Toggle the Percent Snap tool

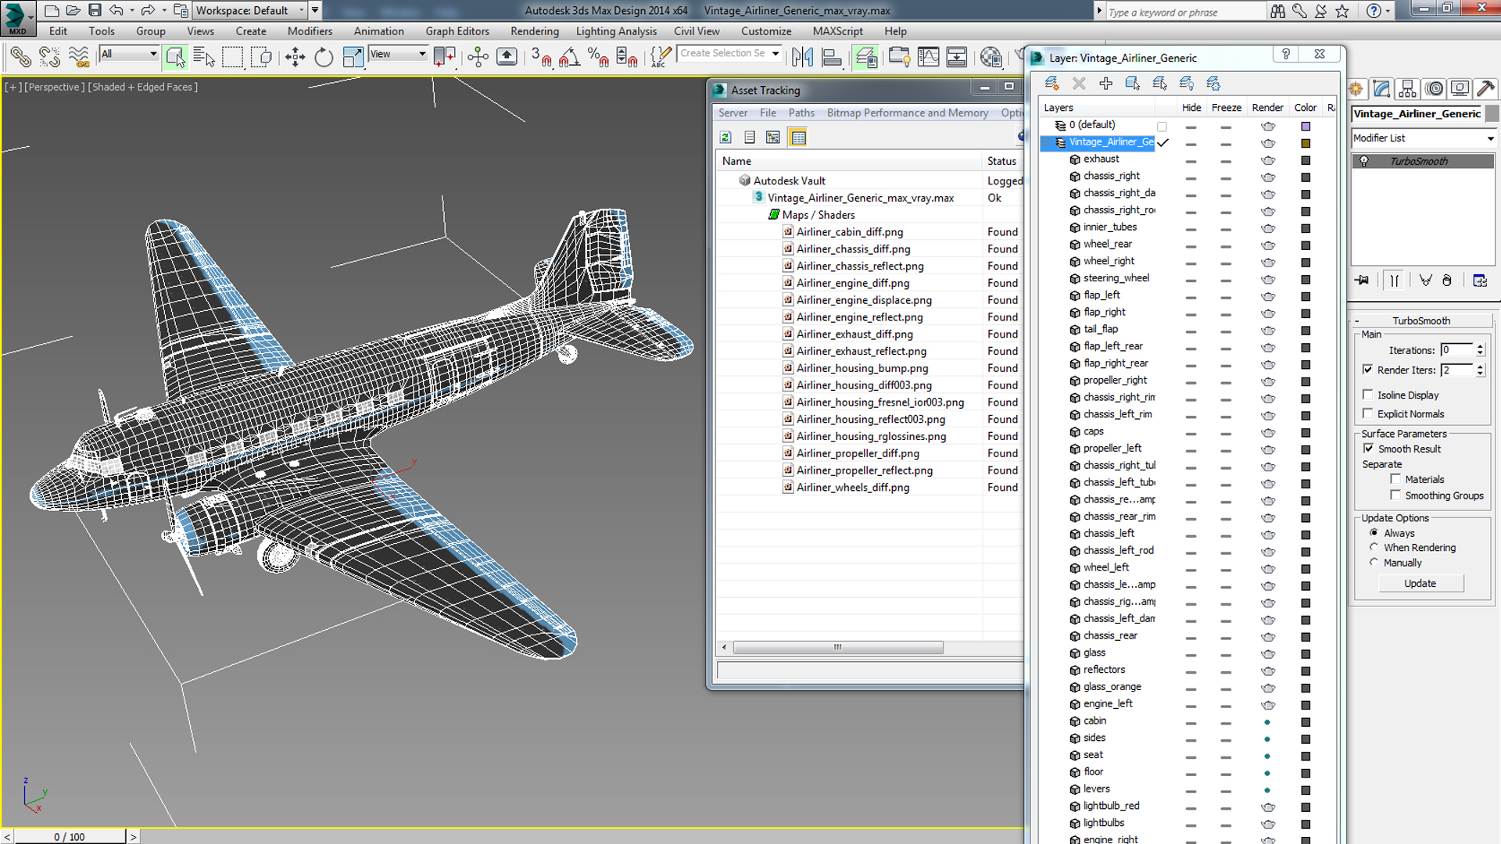click(x=598, y=57)
